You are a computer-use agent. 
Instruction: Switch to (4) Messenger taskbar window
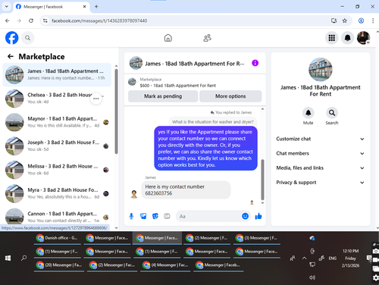165,265
